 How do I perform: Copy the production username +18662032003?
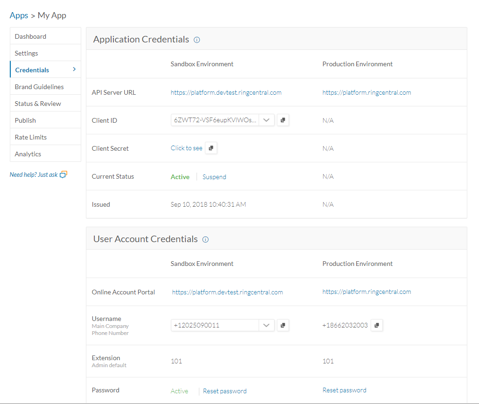[377, 325]
